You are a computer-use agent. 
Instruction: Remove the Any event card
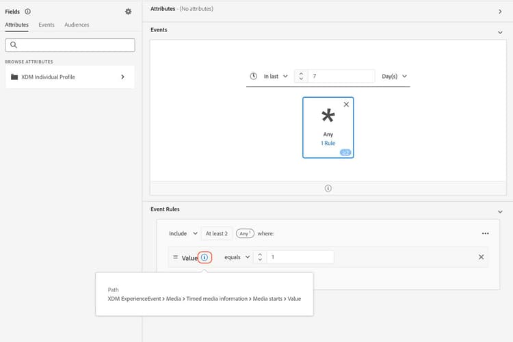point(346,105)
